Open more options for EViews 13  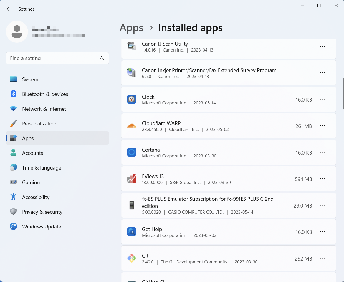(x=322, y=179)
